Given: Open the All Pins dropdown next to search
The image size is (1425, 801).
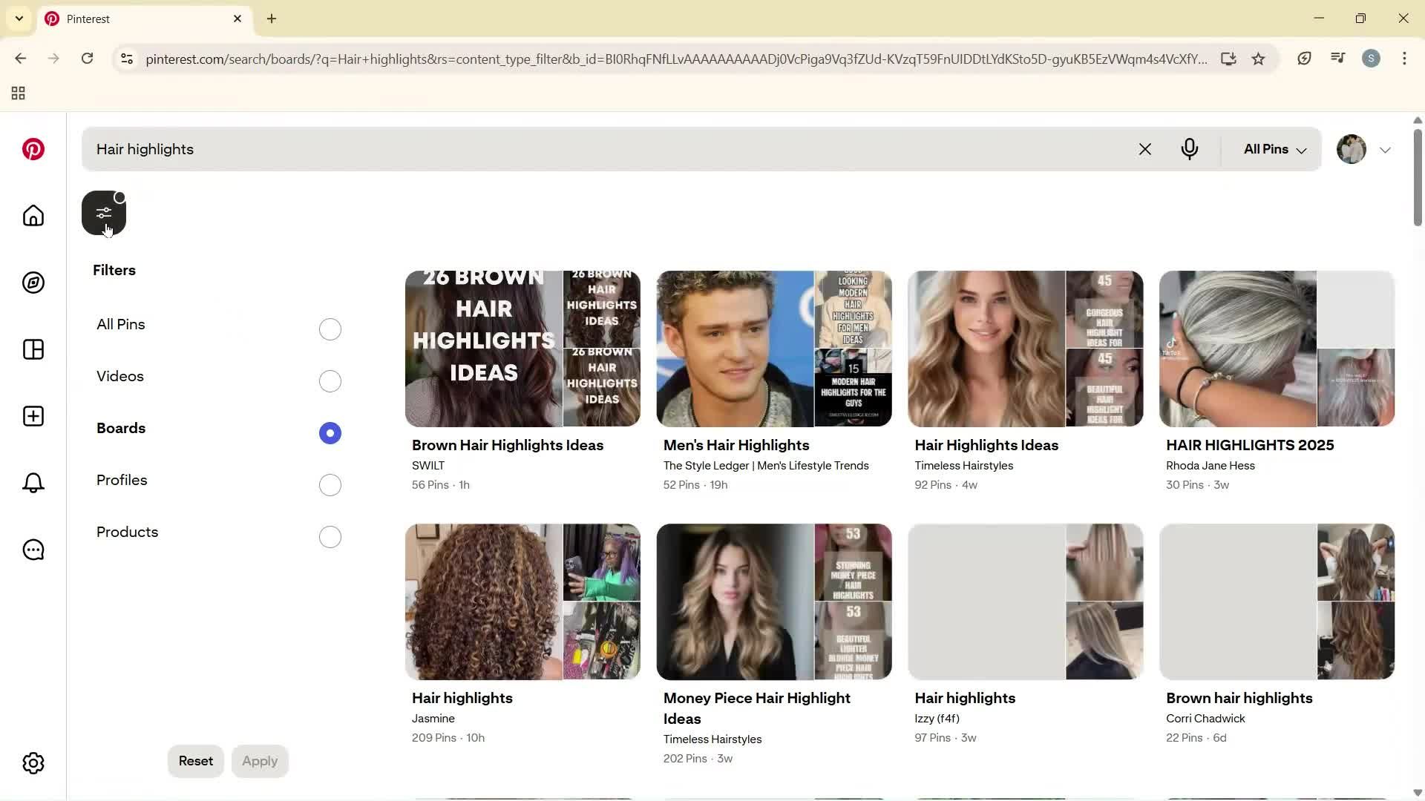Looking at the screenshot, I should [1272, 149].
